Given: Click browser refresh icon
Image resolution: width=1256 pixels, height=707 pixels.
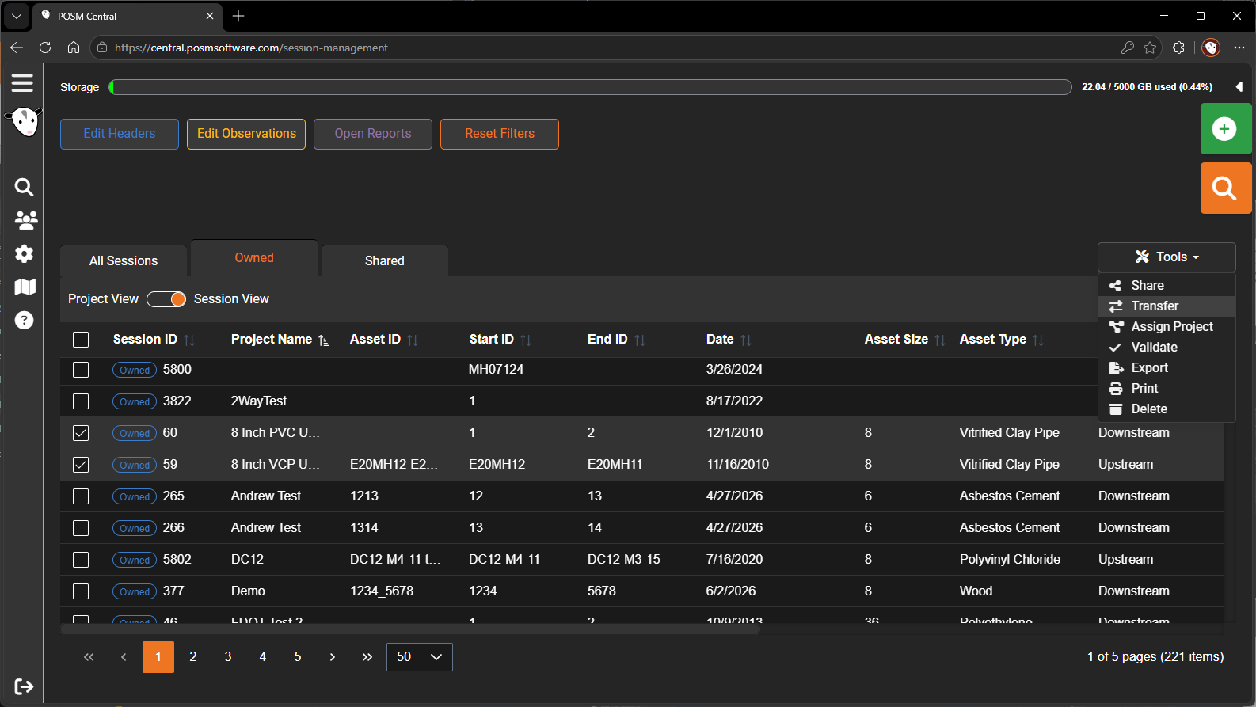Looking at the screenshot, I should pyautogui.click(x=45, y=48).
